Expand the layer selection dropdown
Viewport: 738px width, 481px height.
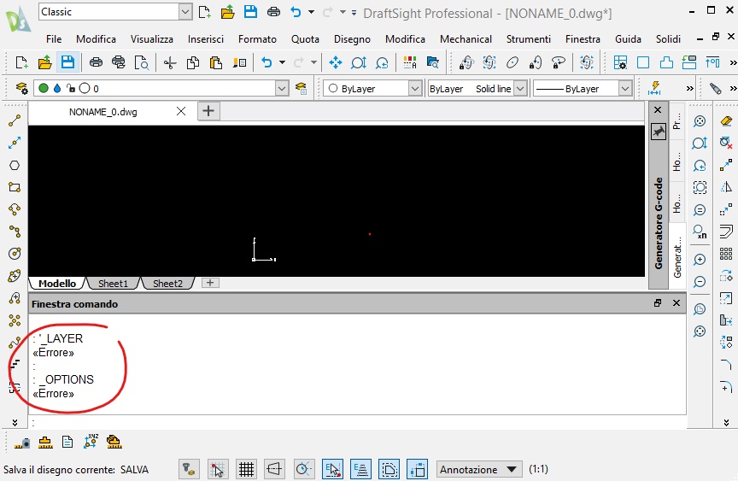coord(282,88)
